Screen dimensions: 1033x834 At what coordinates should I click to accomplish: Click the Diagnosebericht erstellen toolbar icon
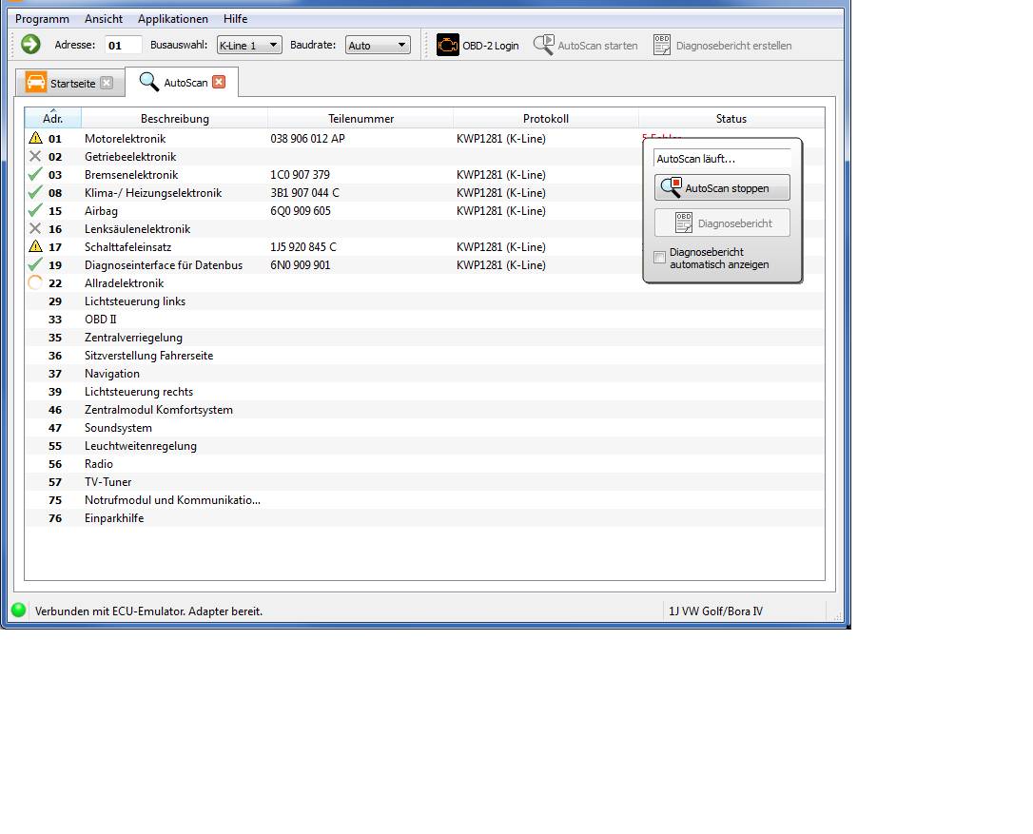(662, 45)
